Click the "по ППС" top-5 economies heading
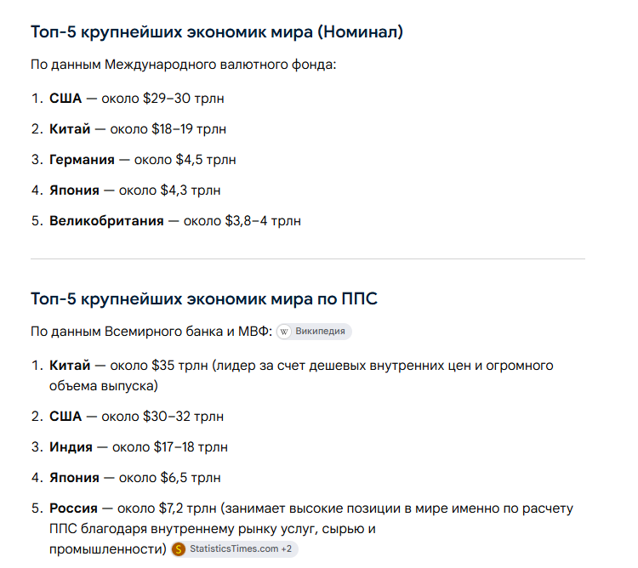The width and height of the screenshot is (638, 568). click(x=204, y=298)
